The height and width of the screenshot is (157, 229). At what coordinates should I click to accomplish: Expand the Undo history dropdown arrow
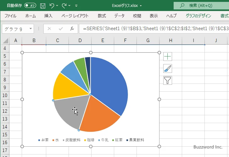[58, 6]
